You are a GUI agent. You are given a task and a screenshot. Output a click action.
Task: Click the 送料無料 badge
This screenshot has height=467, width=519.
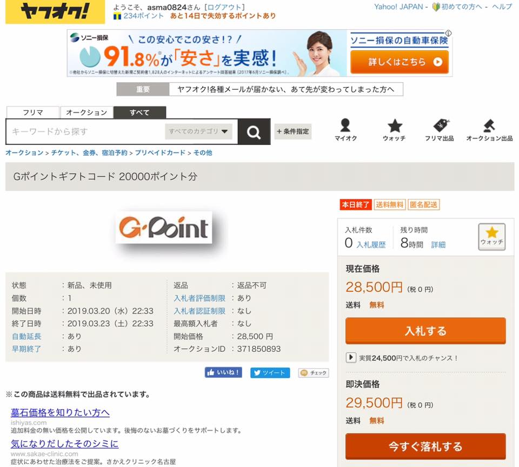click(x=390, y=204)
